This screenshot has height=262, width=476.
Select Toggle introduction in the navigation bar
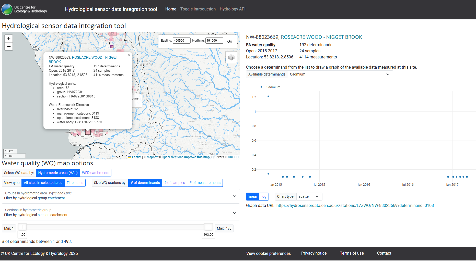tap(198, 9)
